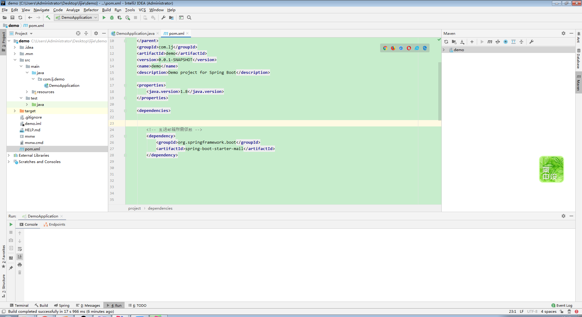Click Execute Maven Goal 'm' icon
Image resolution: width=582 pixels, height=317 pixels.
pyautogui.click(x=490, y=42)
